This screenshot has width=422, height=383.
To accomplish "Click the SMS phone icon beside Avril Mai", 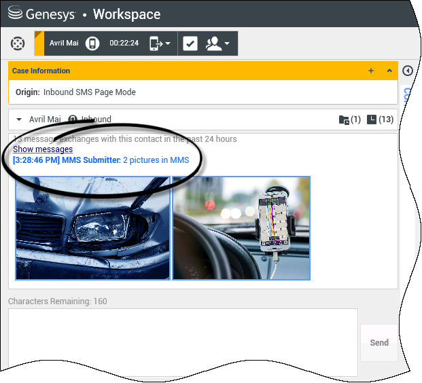I will (93, 43).
